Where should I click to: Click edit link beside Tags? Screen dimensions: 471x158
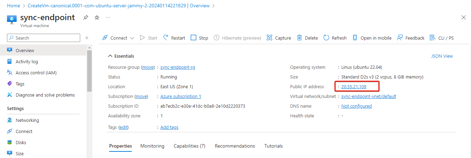tap(123, 127)
